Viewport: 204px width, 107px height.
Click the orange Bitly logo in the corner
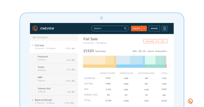(190, 101)
